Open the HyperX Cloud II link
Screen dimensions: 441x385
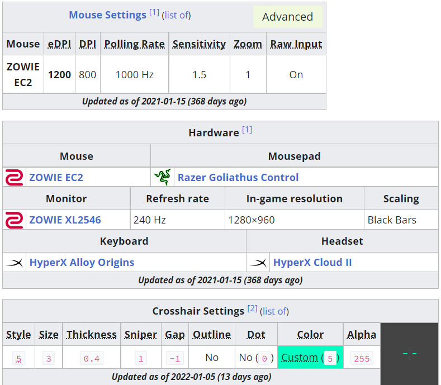[x=312, y=263]
